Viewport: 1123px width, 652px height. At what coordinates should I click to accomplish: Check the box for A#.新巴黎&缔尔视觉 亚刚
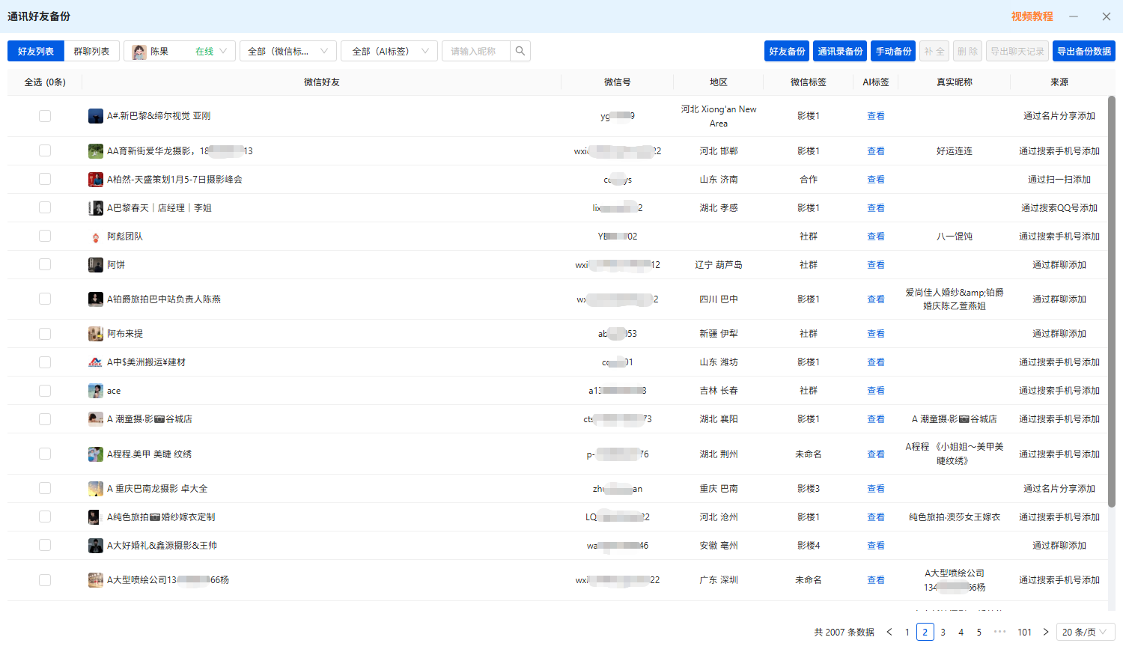coord(45,116)
